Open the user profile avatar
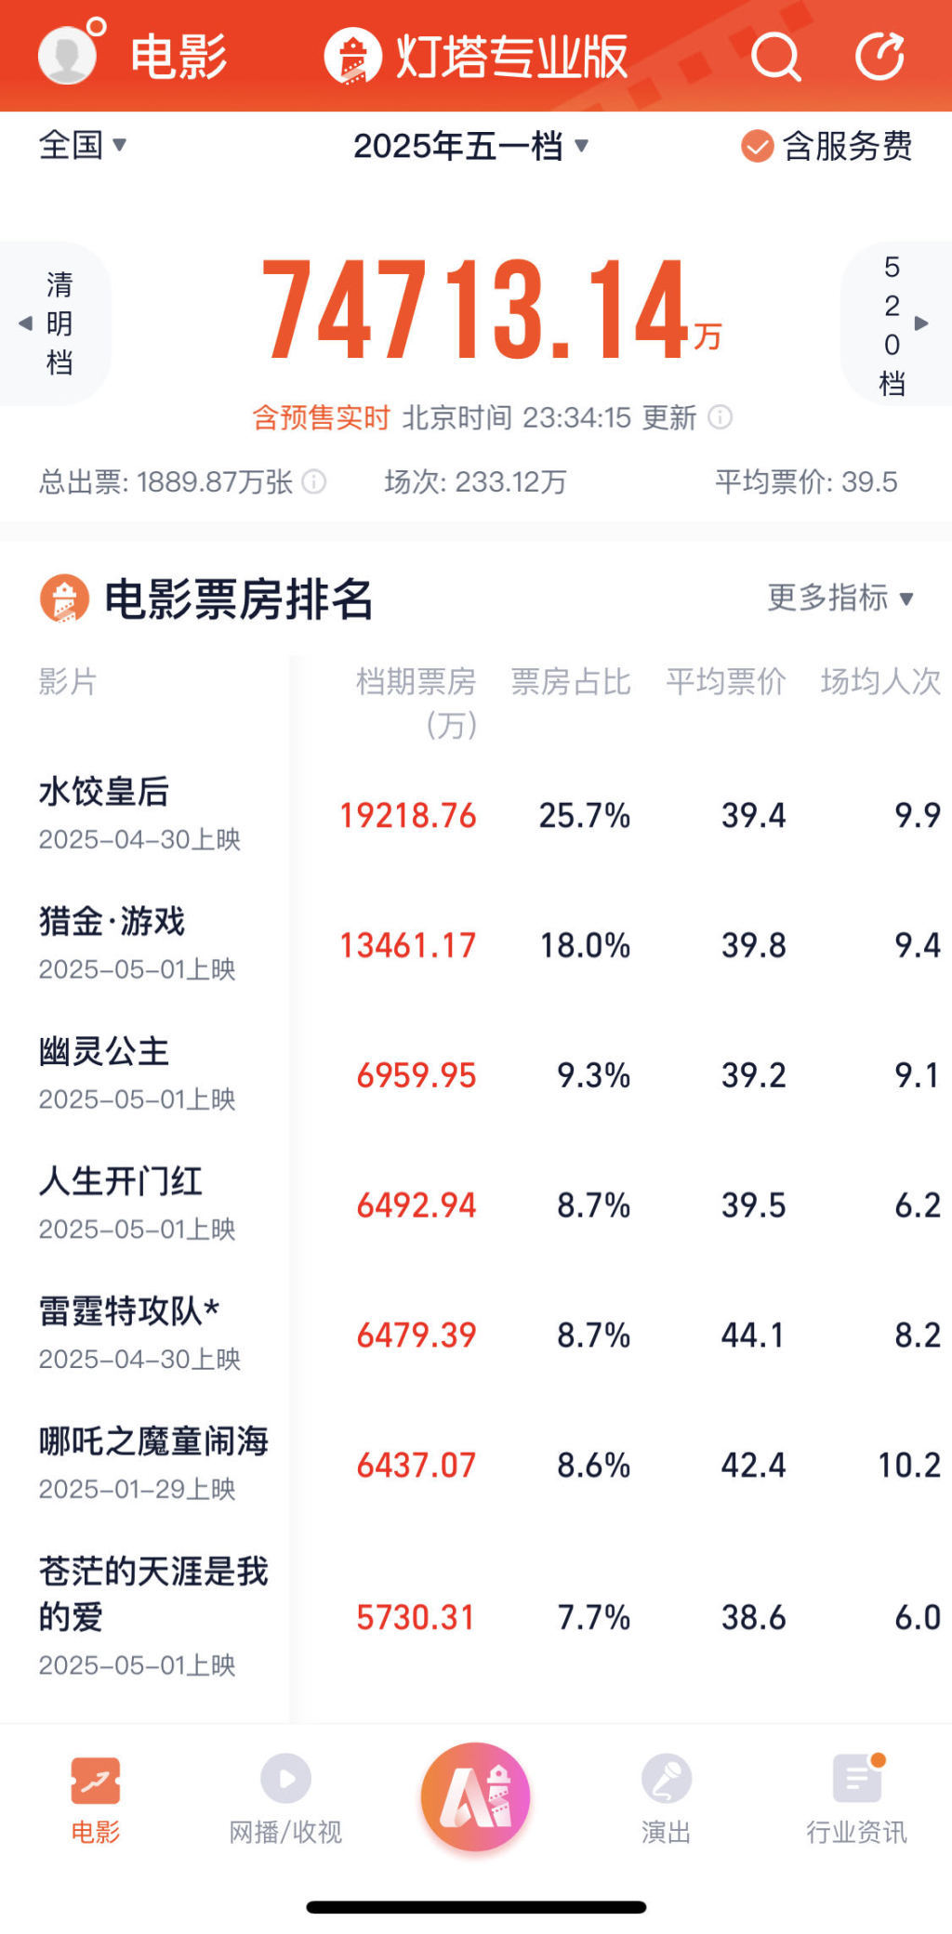The width and height of the screenshot is (952, 1934). tap(67, 53)
